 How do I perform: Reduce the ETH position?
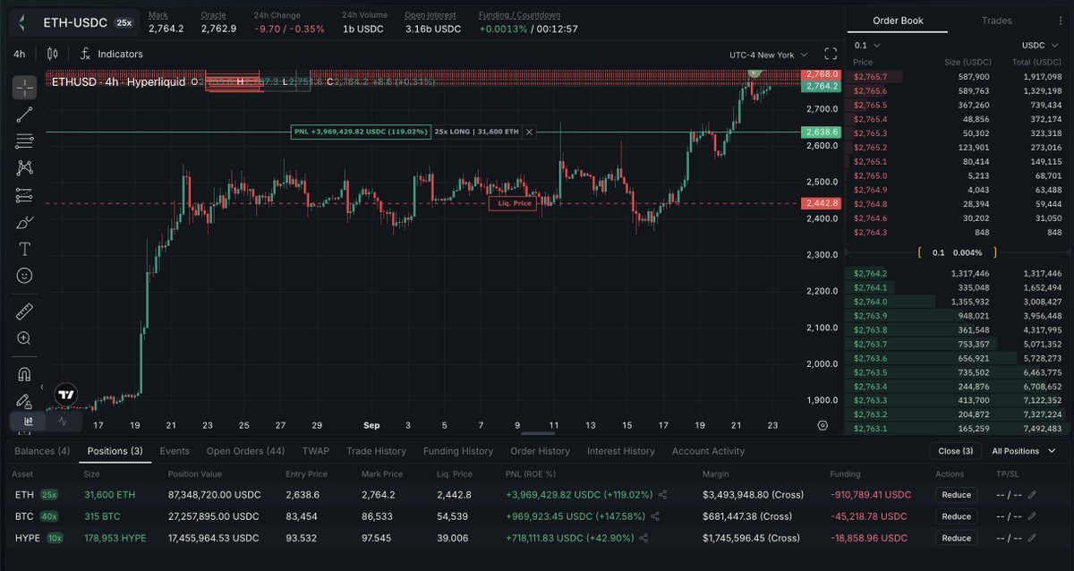[956, 494]
